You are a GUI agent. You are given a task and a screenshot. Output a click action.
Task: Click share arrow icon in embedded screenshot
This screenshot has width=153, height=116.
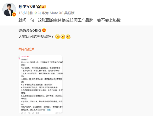tap(33, 113)
